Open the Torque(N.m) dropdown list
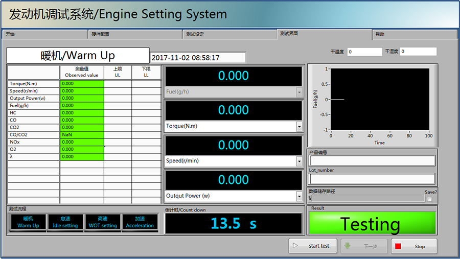Viewport: 460px width, 259px height. tap(299, 126)
